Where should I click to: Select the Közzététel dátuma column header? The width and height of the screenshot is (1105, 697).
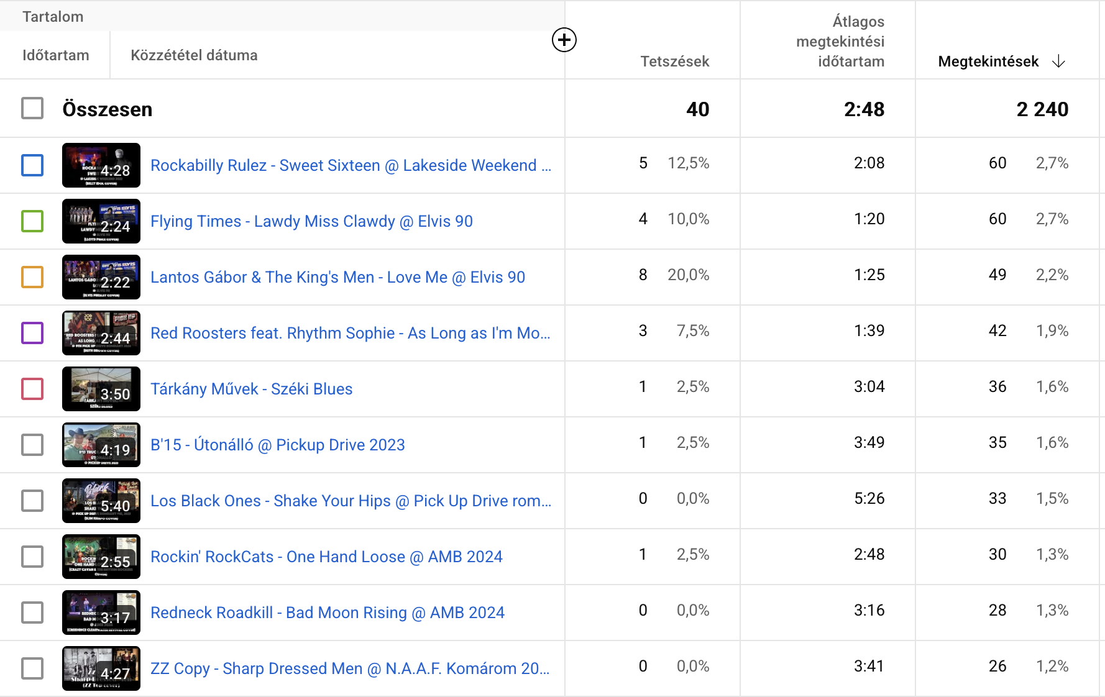coord(194,55)
